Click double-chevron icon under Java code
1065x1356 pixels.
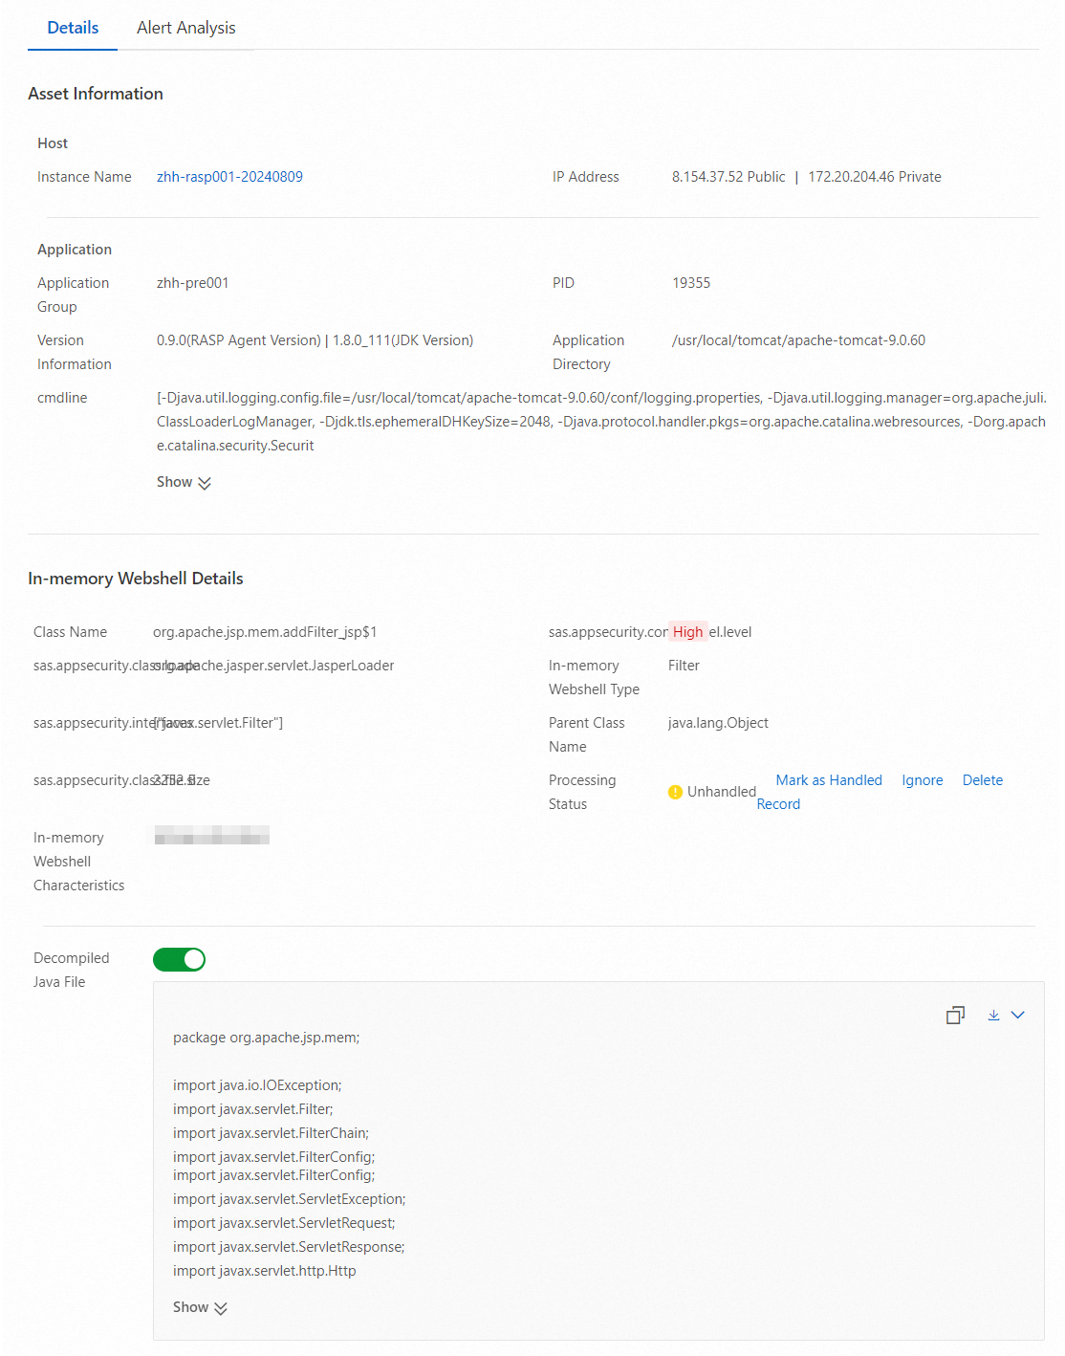(x=221, y=1308)
